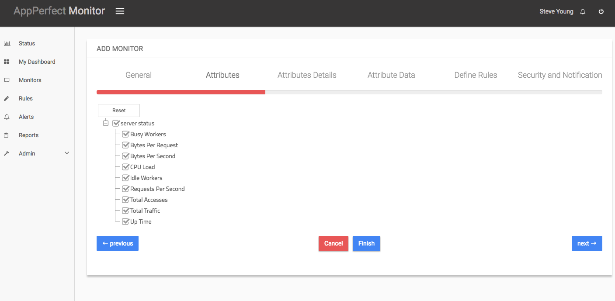Image resolution: width=615 pixels, height=301 pixels.
Task: Open the General step tab
Action: point(139,75)
